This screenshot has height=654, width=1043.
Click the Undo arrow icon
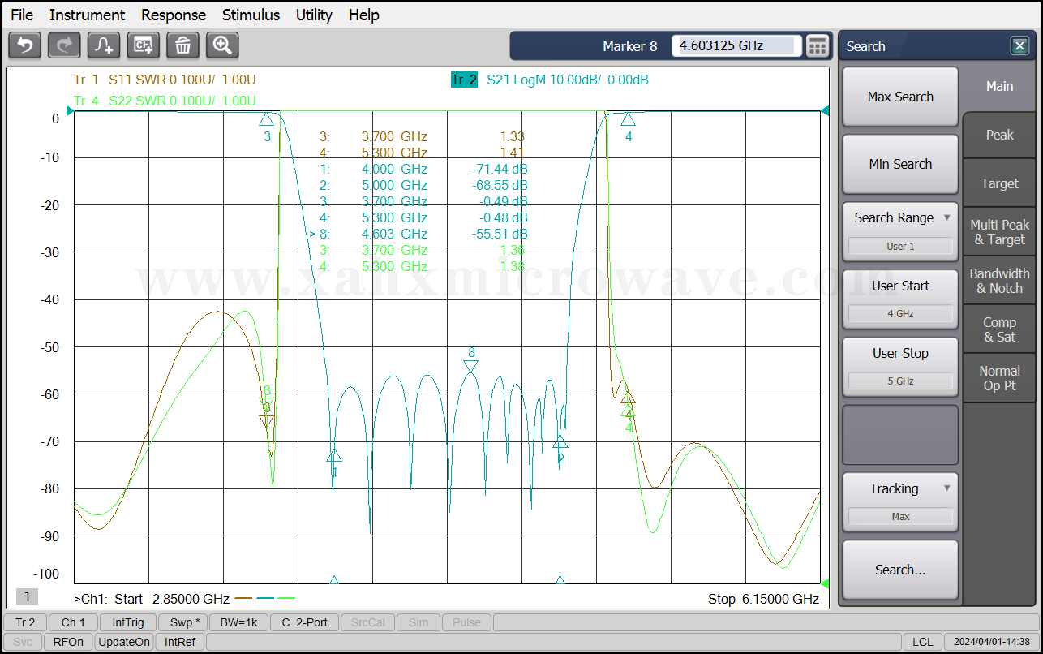pyautogui.click(x=24, y=45)
